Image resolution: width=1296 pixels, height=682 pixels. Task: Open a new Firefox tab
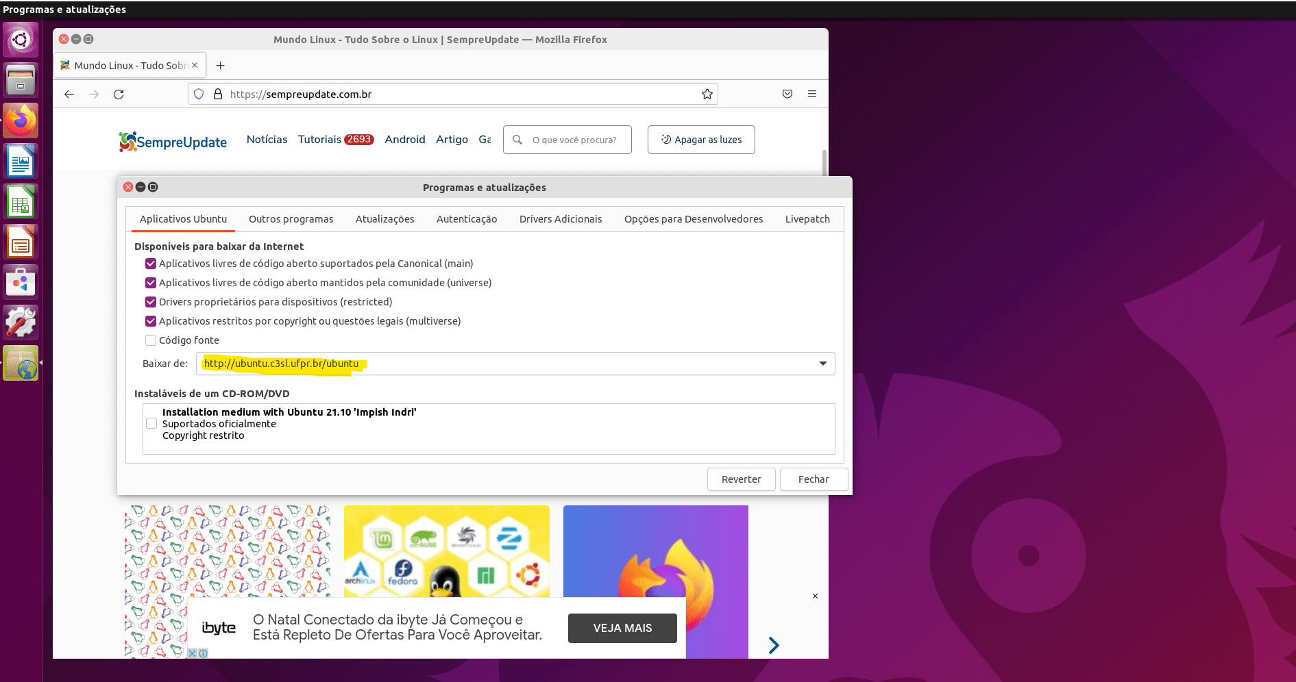220,66
